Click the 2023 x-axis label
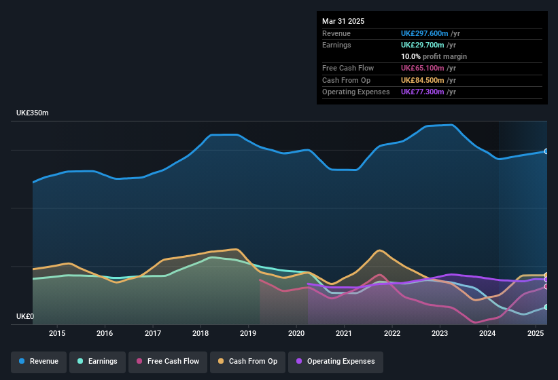Image resolution: width=558 pixels, height=380 pixels. tap(440, 333)
